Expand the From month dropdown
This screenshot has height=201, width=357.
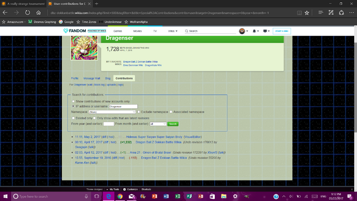click(x=158, y=124)
